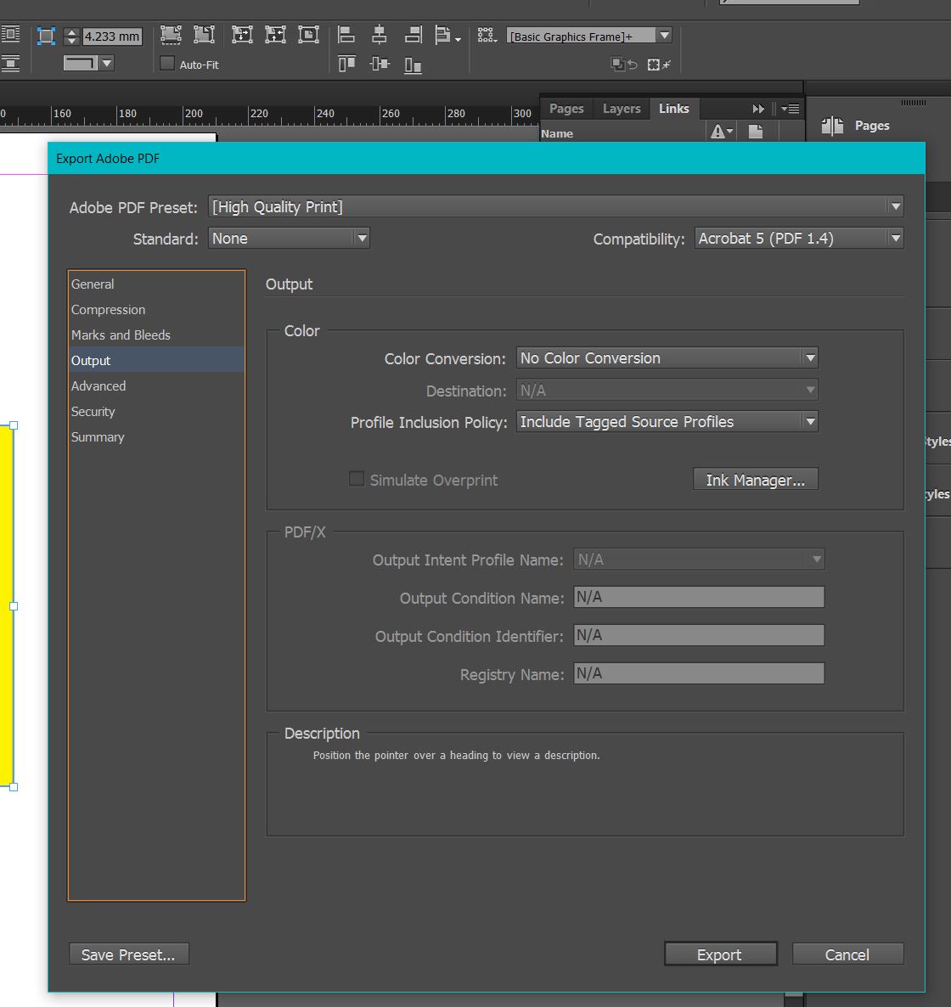This screenshot has height=1007, width=951.
Task: Click the Center content fitting icon
Action: click(x=308, y=35)
